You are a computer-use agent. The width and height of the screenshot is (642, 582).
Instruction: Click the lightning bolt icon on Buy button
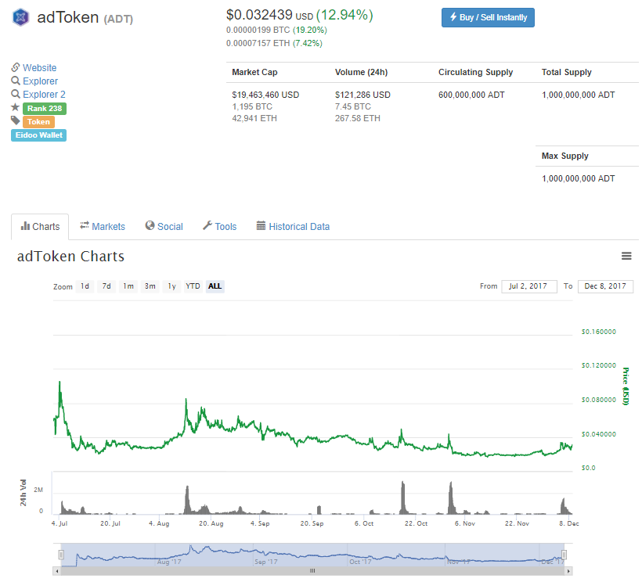[x=453, y=16]
